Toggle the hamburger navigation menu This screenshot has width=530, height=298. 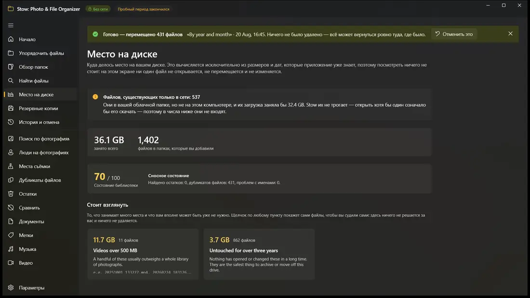(11, 26)
